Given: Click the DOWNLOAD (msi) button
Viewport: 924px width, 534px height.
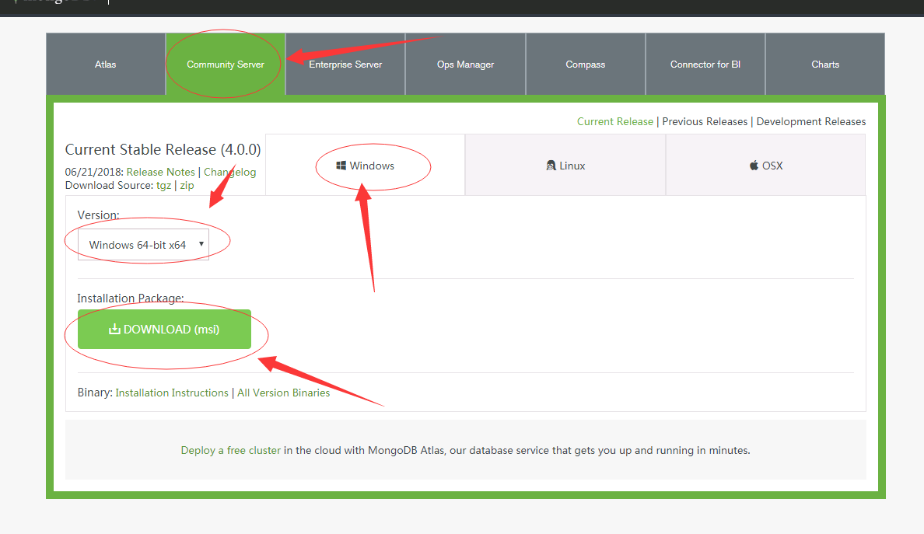Looking at the screenshot, I should [164, 329].
